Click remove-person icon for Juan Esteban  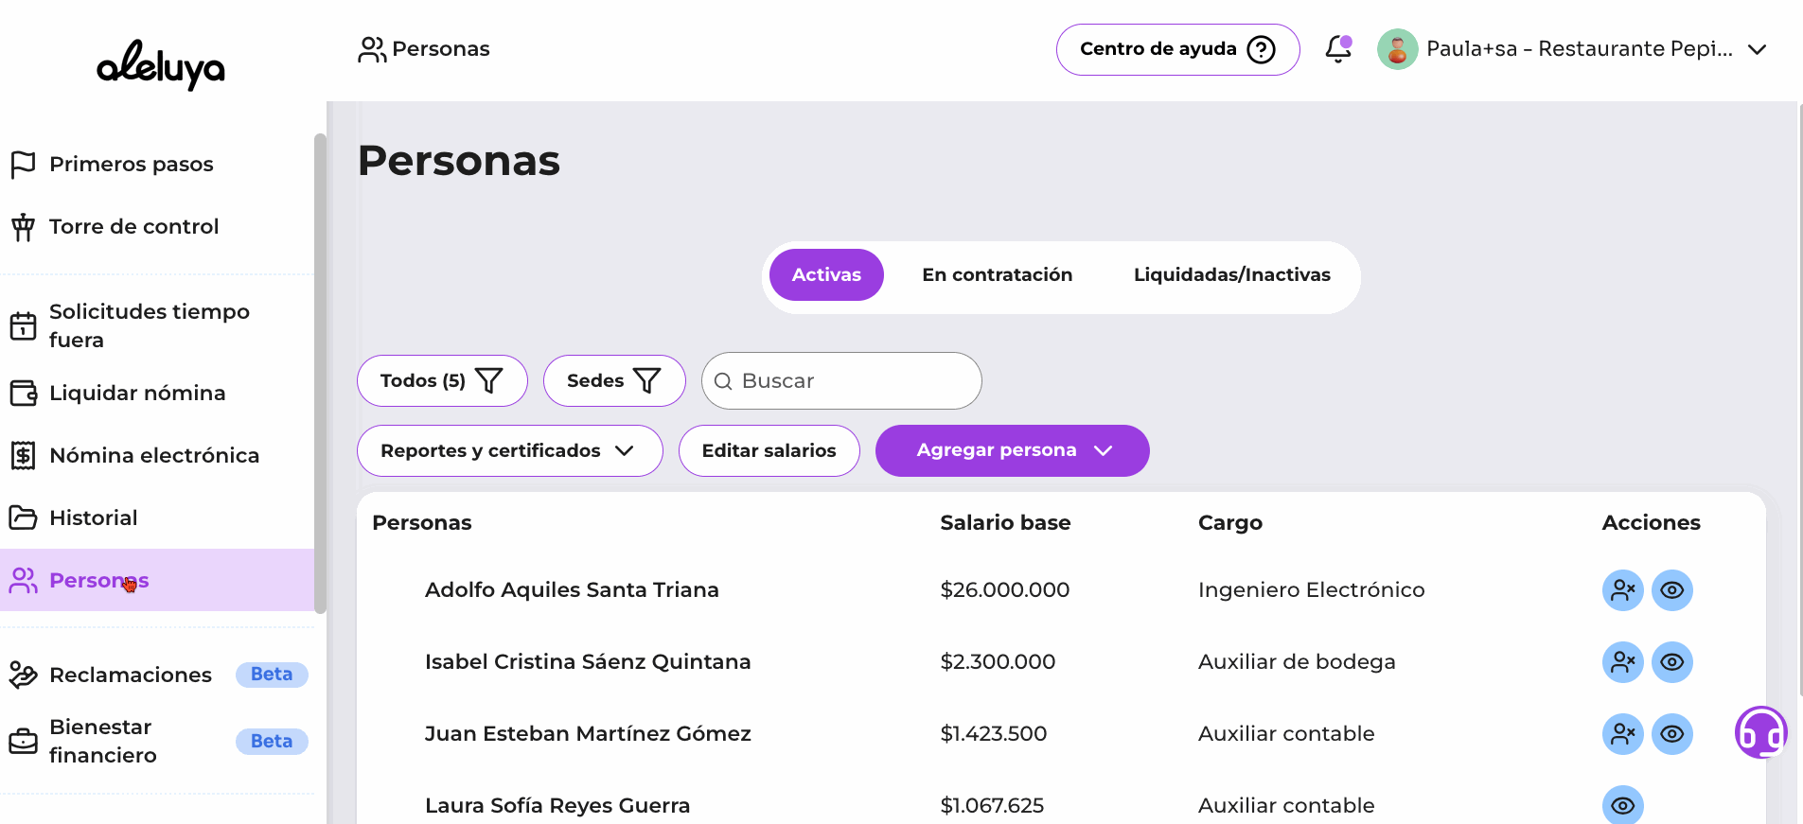[x=1622, y=734]
